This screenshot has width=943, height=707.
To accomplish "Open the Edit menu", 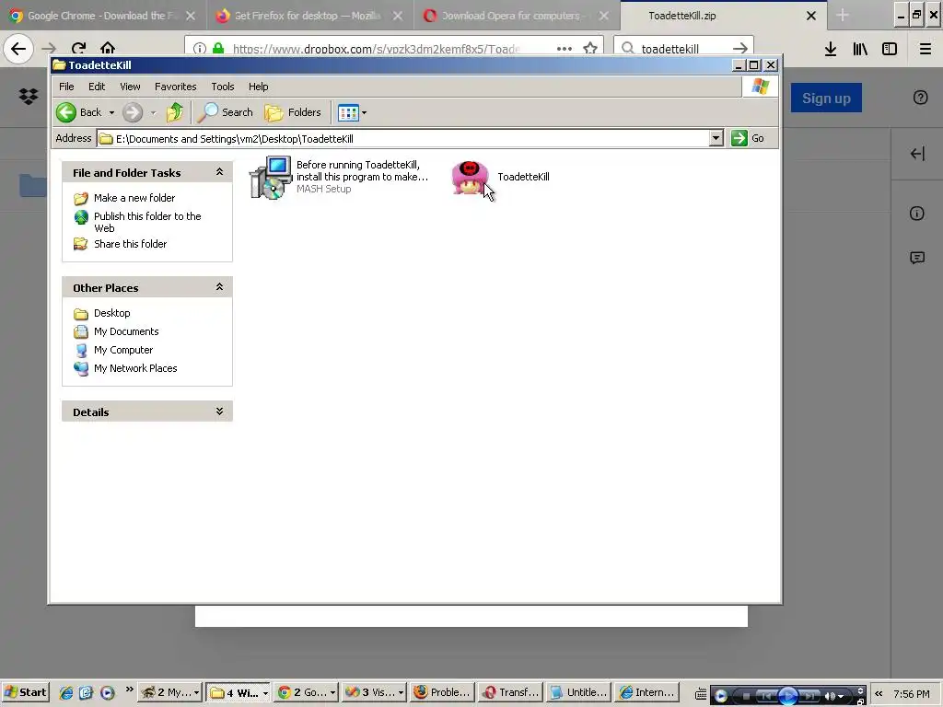I will (97, 87).
